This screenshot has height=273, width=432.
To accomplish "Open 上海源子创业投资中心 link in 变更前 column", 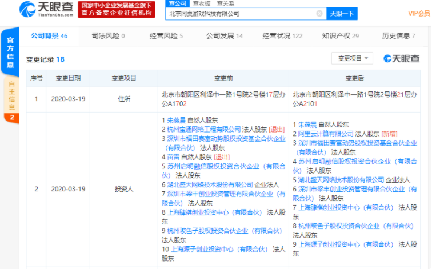I will [x=219, y=250].
